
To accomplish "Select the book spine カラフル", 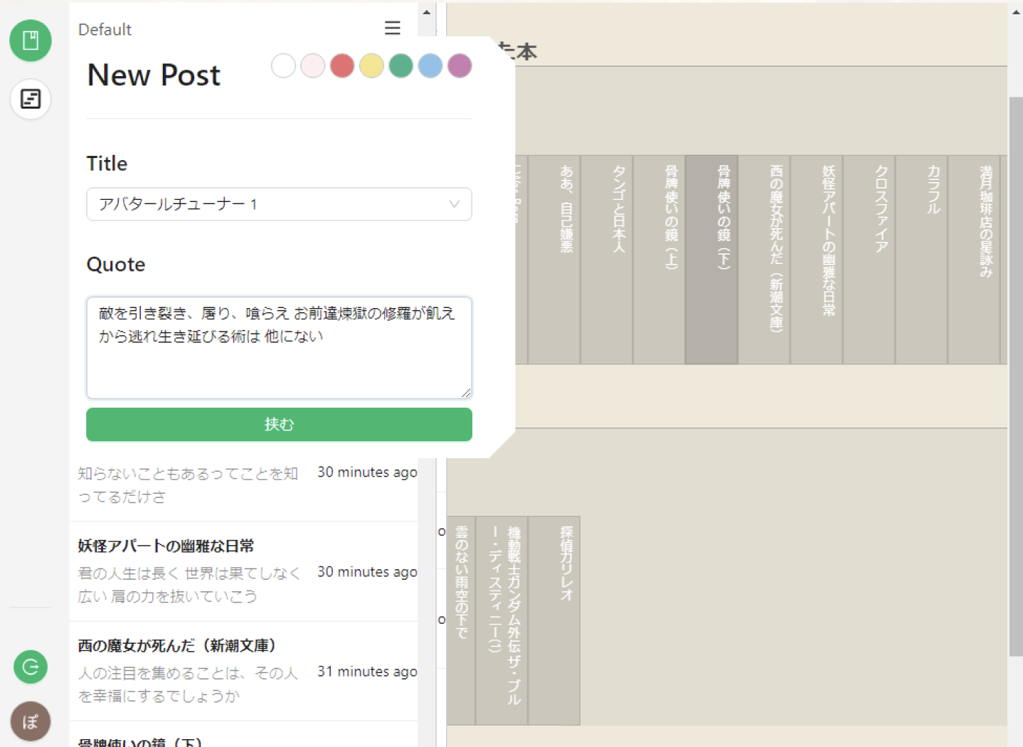I will [922, 260].
